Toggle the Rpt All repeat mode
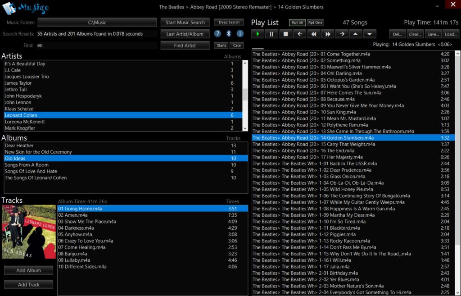The height and width of the screenshot is (296, 461). (297, 23)
